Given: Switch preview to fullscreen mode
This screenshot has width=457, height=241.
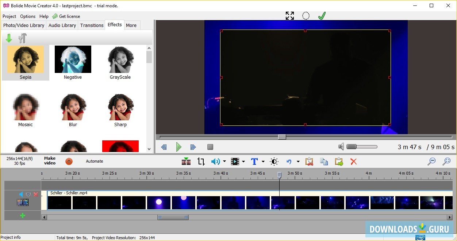Looking at the screenshot, I should tap(289, 16).
